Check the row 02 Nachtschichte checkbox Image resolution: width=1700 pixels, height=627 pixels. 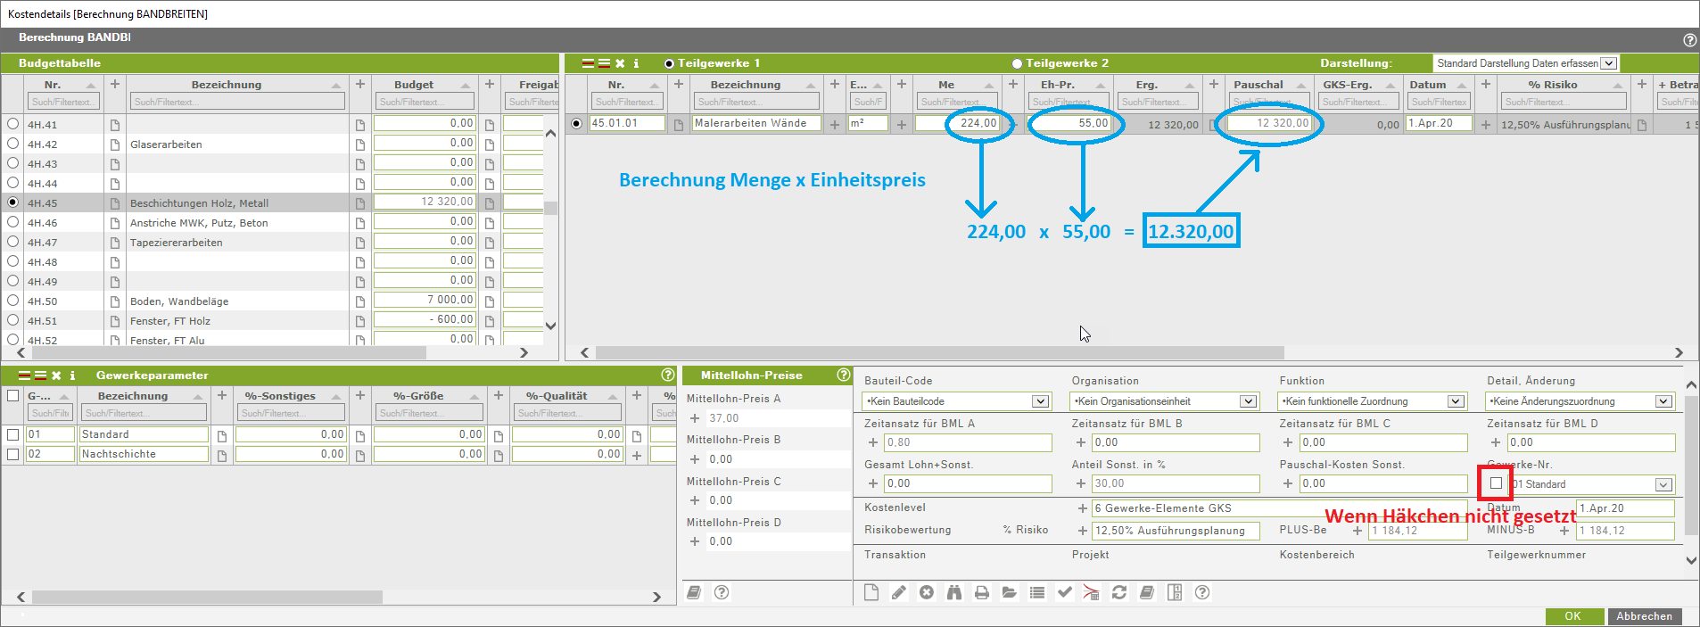(x=12, y=455)
